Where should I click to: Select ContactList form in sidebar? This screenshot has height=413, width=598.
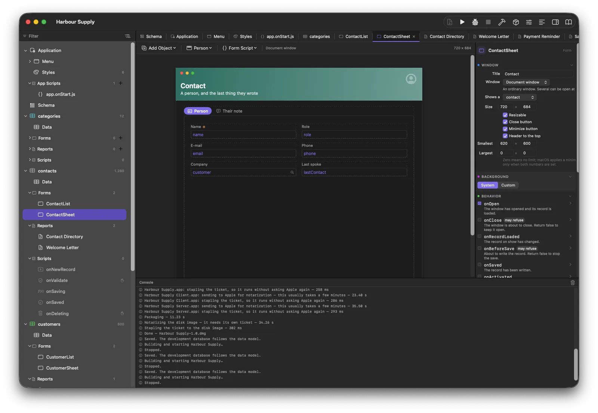74,204
